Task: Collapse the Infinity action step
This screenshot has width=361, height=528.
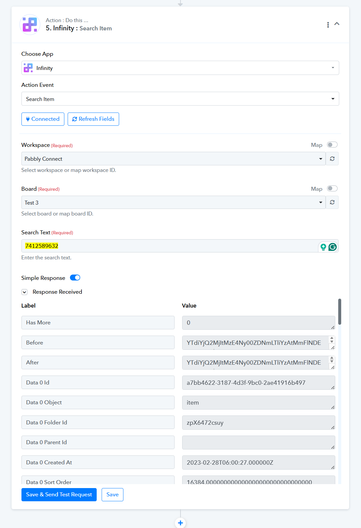Action: pyautogui.click(x=337, y=24)
